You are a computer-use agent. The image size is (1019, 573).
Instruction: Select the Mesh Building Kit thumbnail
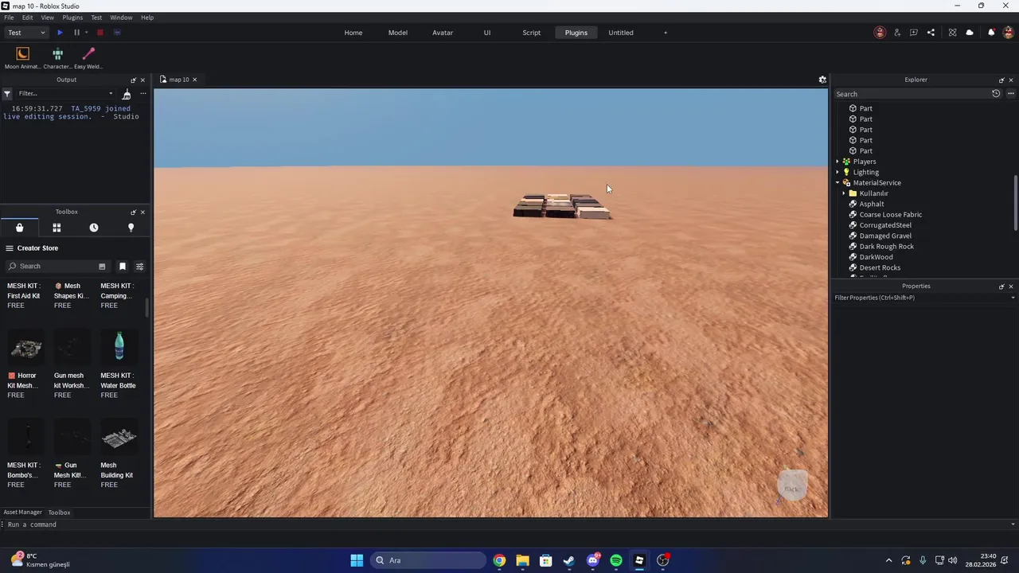coord(119,438)
